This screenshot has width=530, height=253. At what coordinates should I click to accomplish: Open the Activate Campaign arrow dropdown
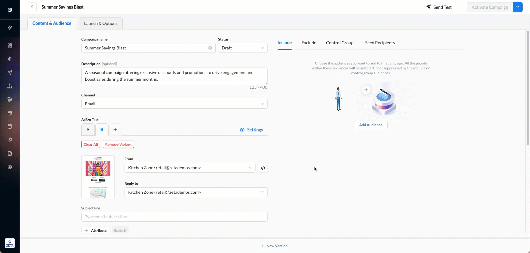click(x=518, y=7)
